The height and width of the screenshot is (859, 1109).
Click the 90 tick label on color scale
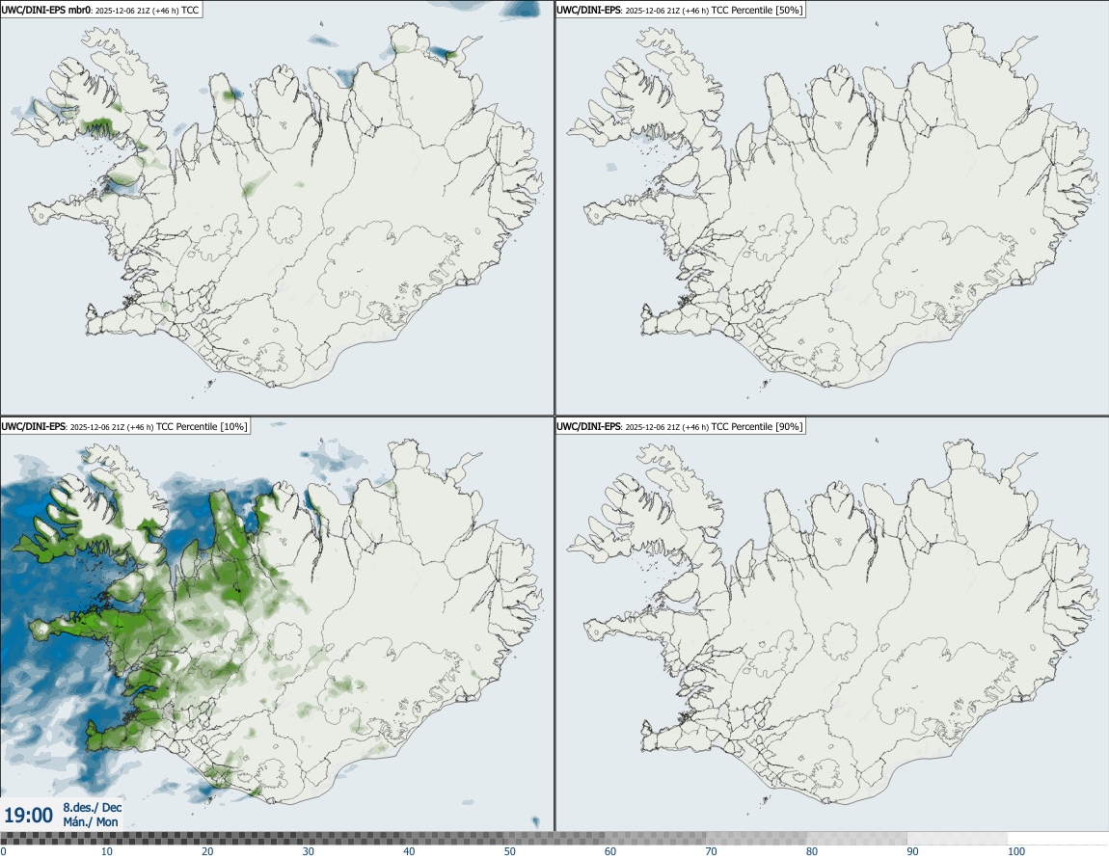913,851
